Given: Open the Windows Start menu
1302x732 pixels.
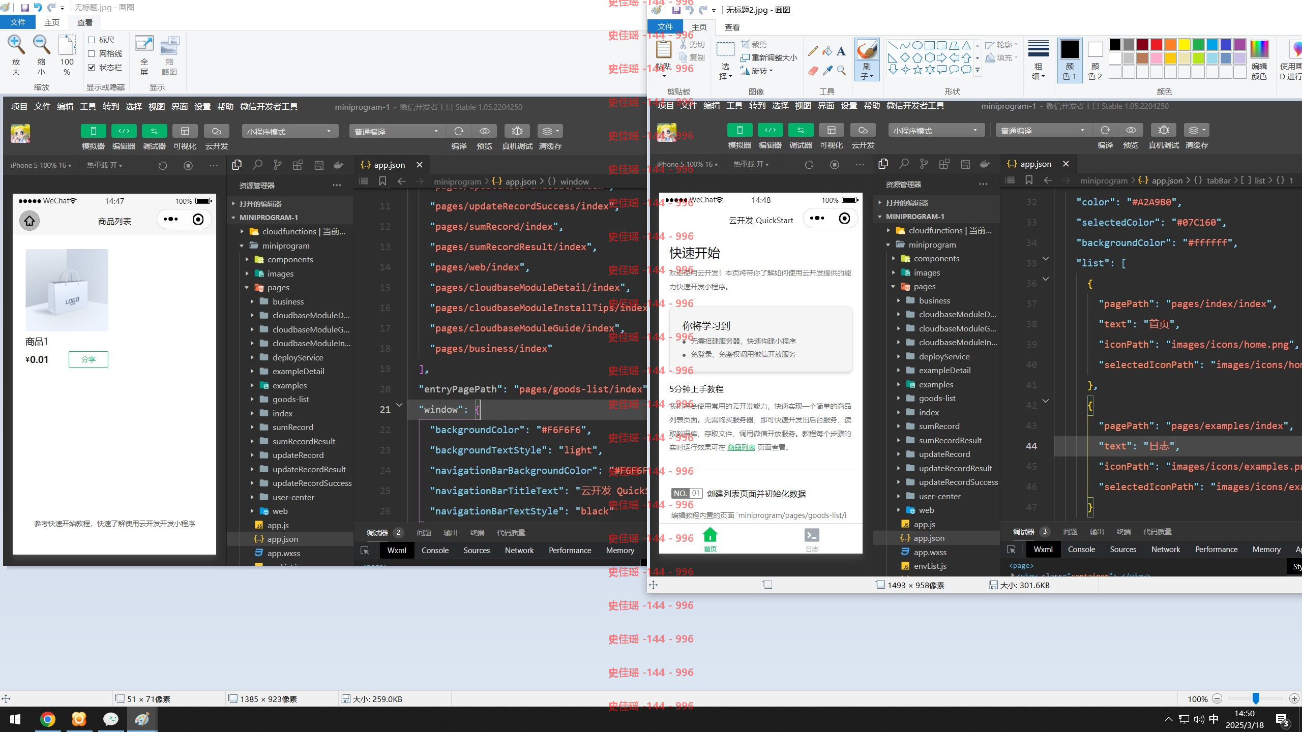Looking at the screenshot, I should tap(15, 719).
